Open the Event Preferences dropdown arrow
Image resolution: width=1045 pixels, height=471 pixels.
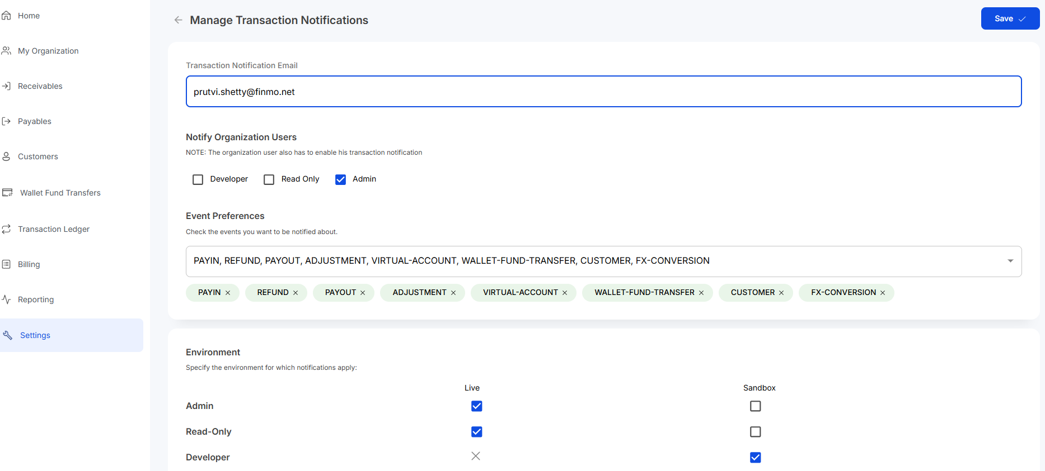pyautogui.click(x=1010, y=261)
